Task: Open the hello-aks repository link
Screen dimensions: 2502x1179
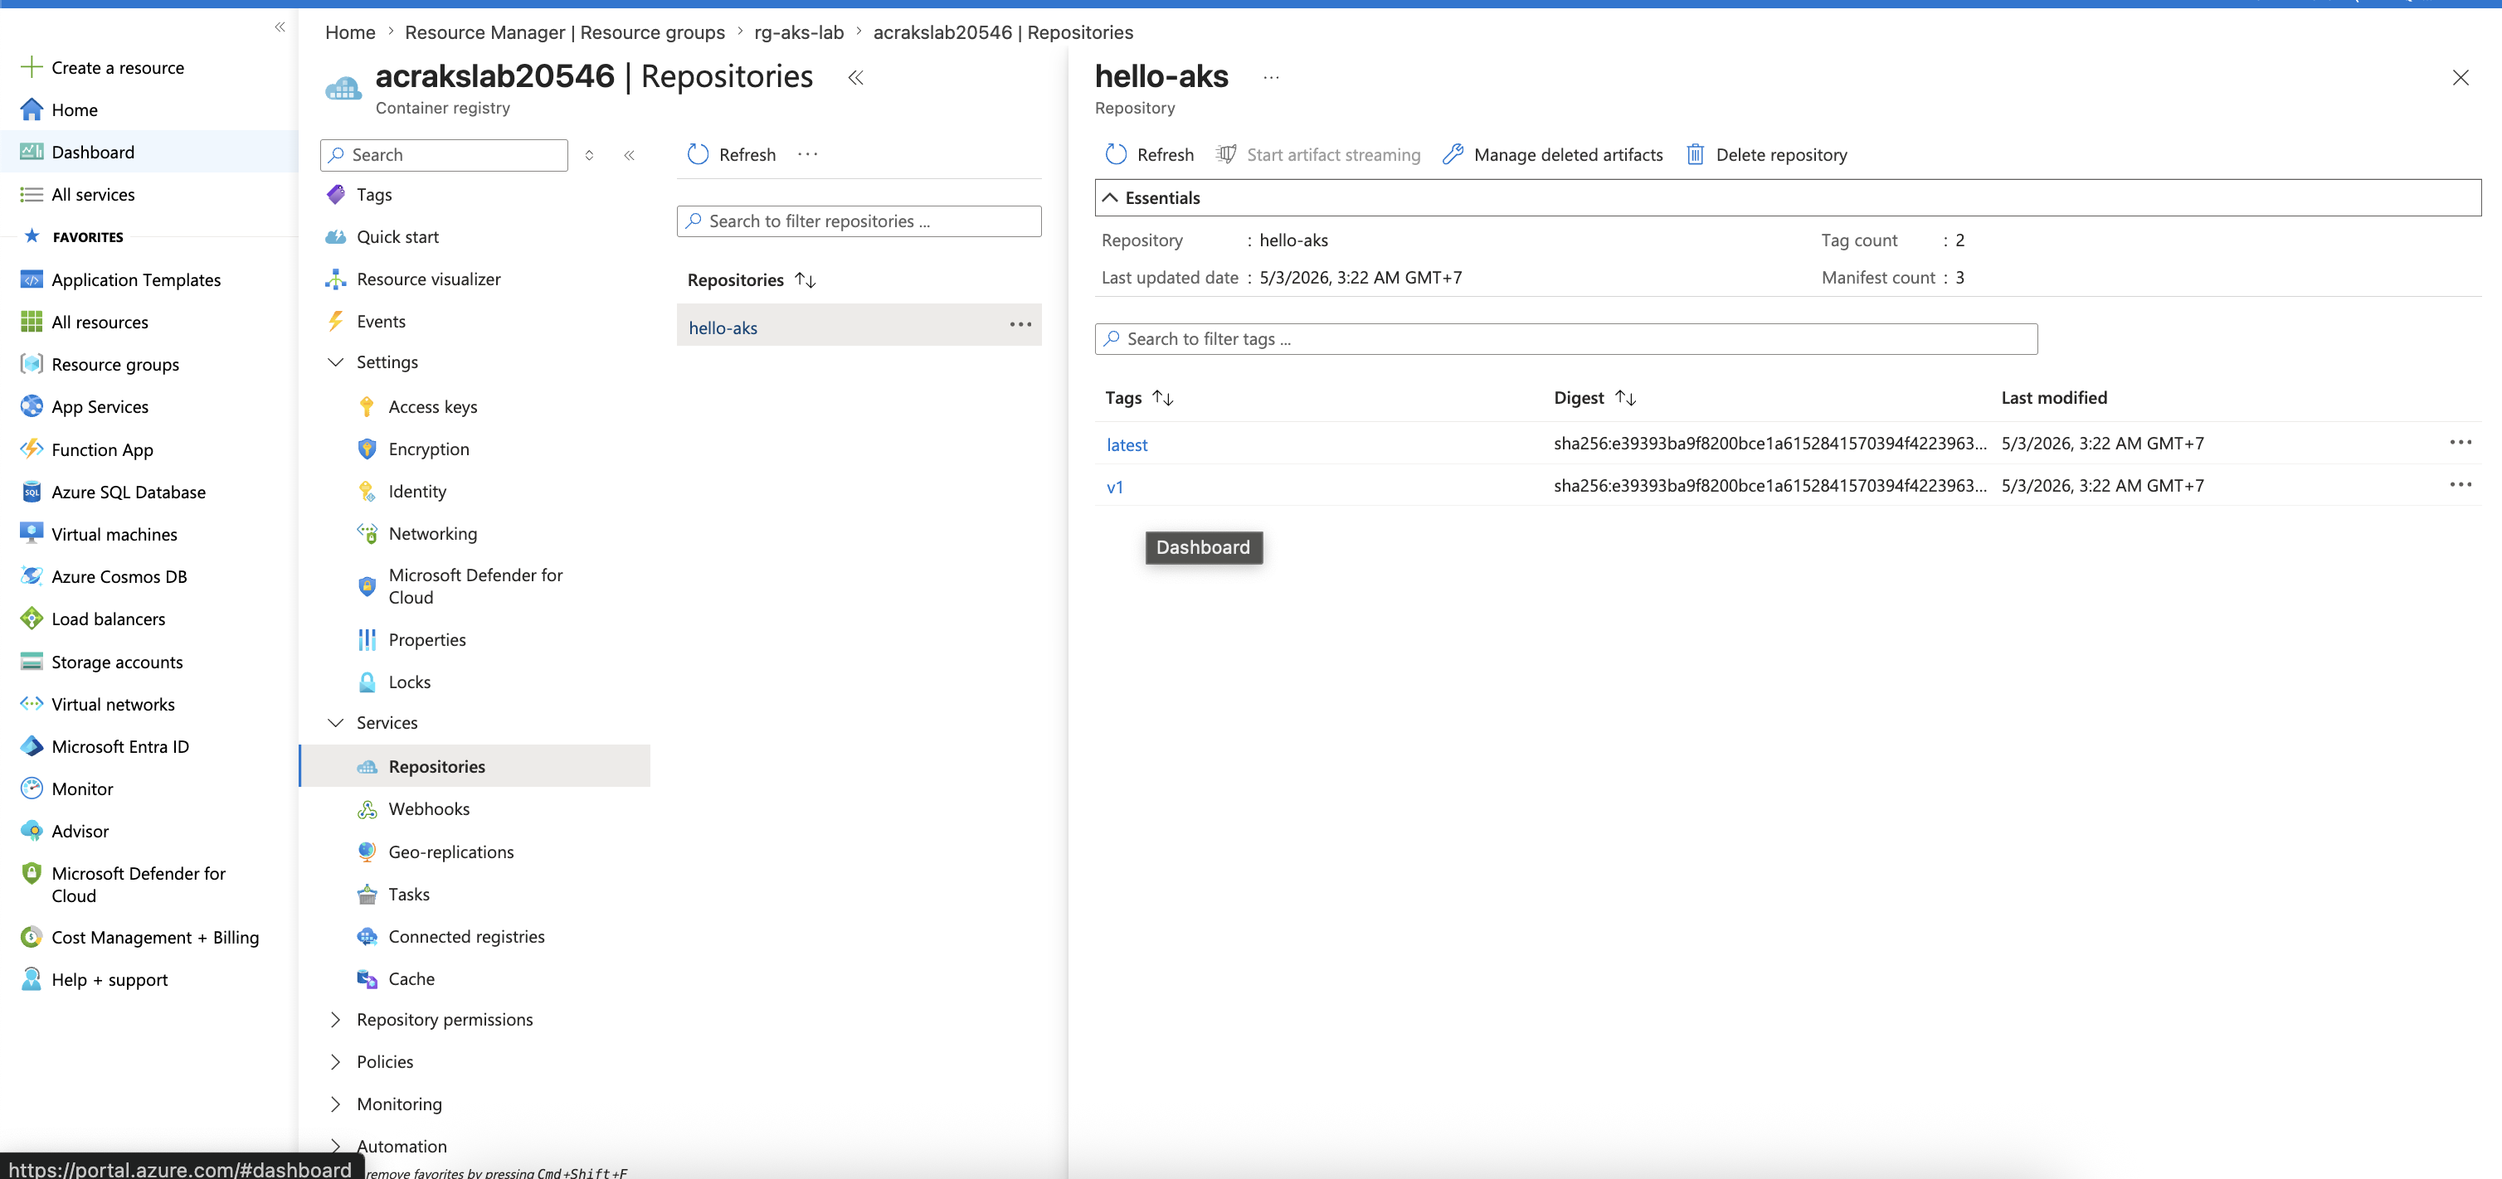Action: click(723, 328)
